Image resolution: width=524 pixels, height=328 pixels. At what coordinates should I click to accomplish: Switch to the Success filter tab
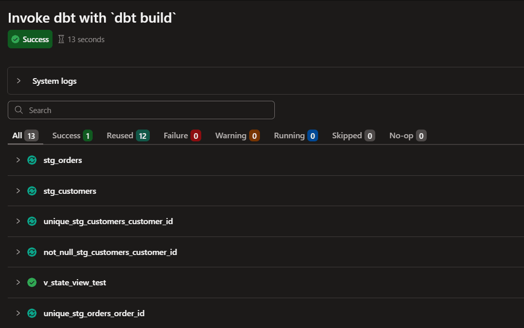72,136
